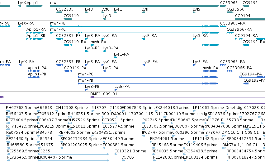Image resolution: width=265 pixels, height=162 pixels.
Task: Select protein mwh-PC
Action: [x=148, y=77]
